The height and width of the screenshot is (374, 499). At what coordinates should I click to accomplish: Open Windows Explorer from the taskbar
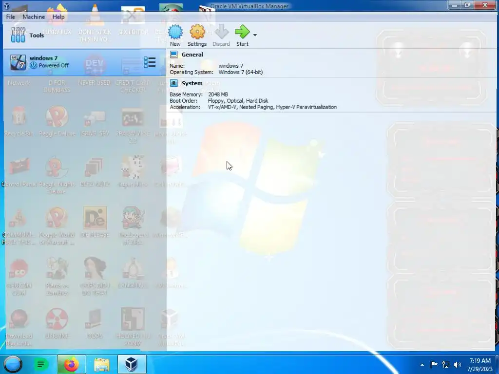click(102, 364)
